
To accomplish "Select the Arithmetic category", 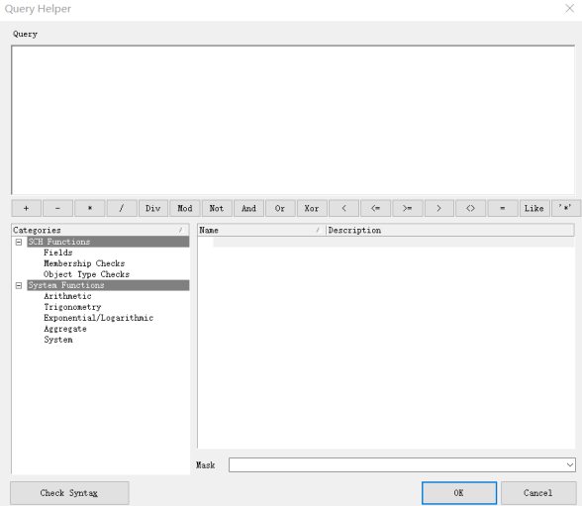I will tap(67, 296).
